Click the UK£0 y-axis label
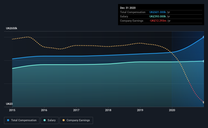The width and height of the screenshot is (208, 128). (x=9, y=104)
